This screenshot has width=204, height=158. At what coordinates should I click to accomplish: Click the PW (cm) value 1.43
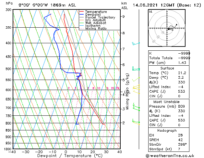(182, 63)
